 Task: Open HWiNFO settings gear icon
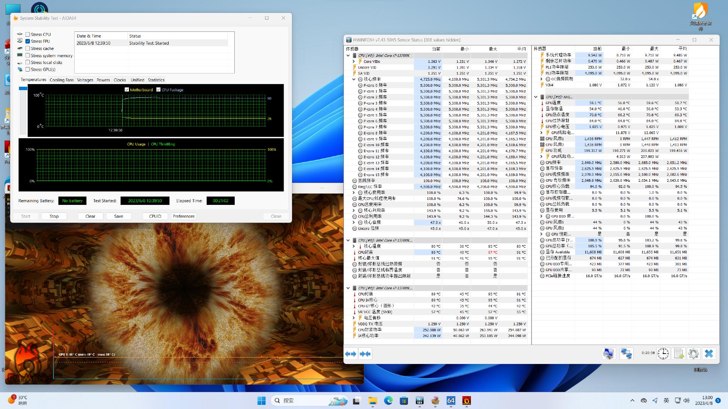coord(693,354)
